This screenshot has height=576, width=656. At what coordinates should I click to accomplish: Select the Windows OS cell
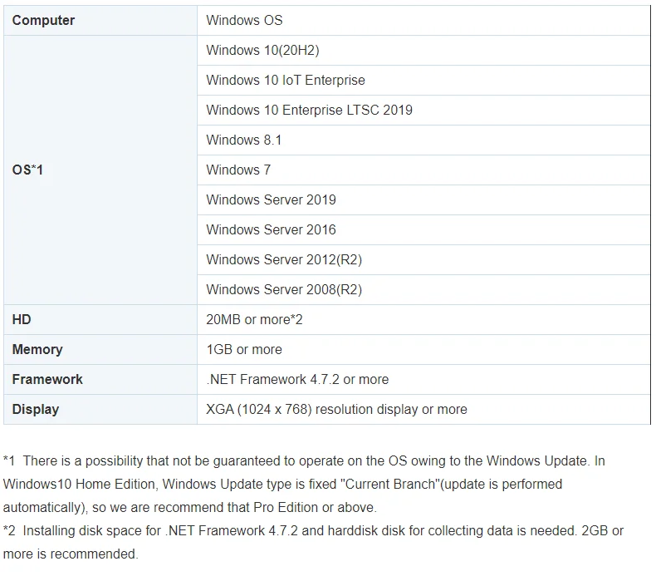point(244,20)
